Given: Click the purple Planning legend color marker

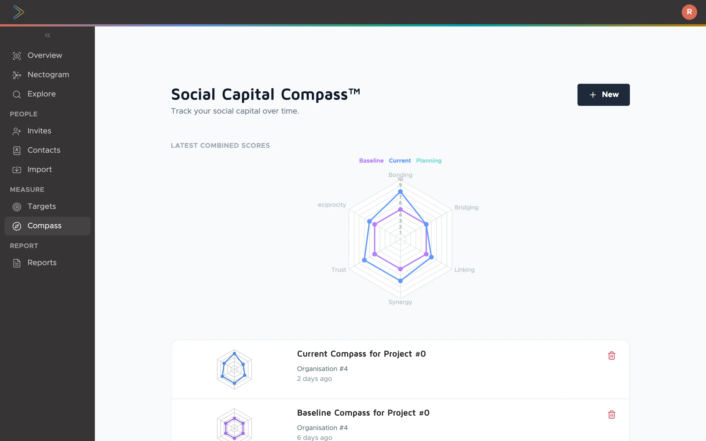Looking at the screenshot, I should click(x=429, y=161).
